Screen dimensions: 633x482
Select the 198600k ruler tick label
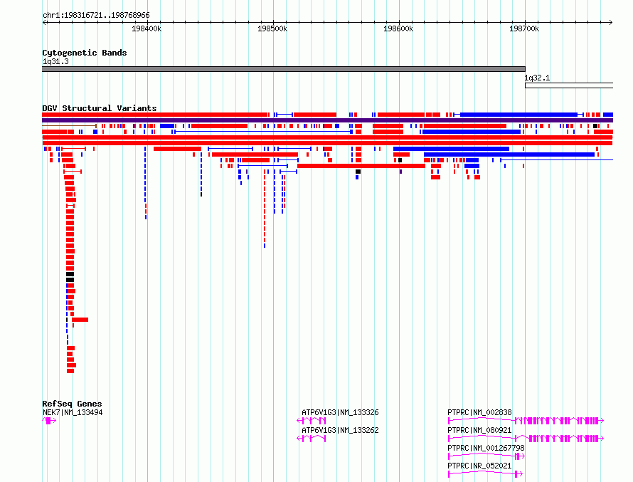tap(398, 28)
